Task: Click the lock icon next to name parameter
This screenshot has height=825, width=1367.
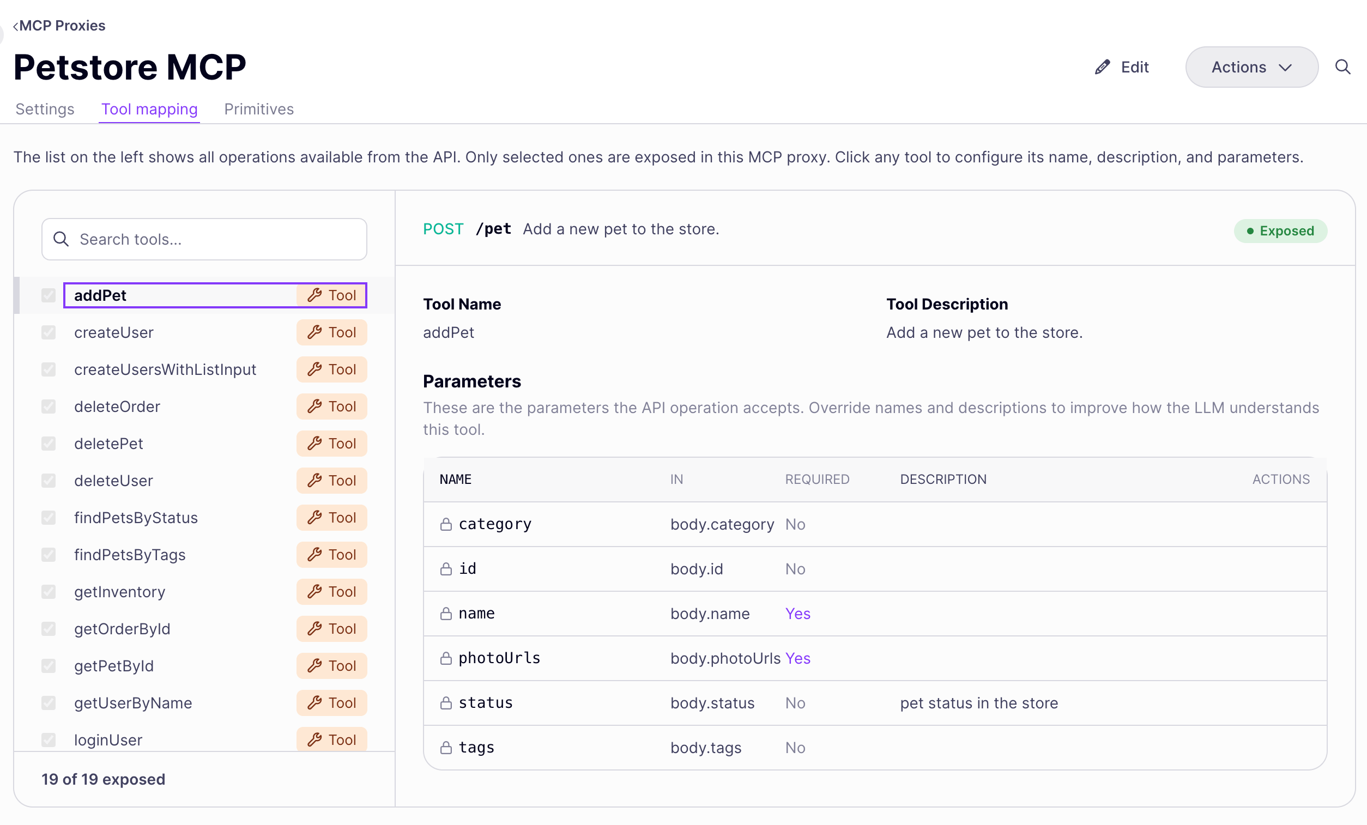Action: tap(446, 614)
